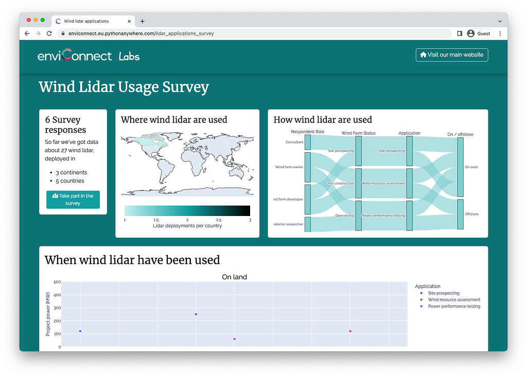Click the home icon on the website button

pyautogui.click(x=423, y=55)
